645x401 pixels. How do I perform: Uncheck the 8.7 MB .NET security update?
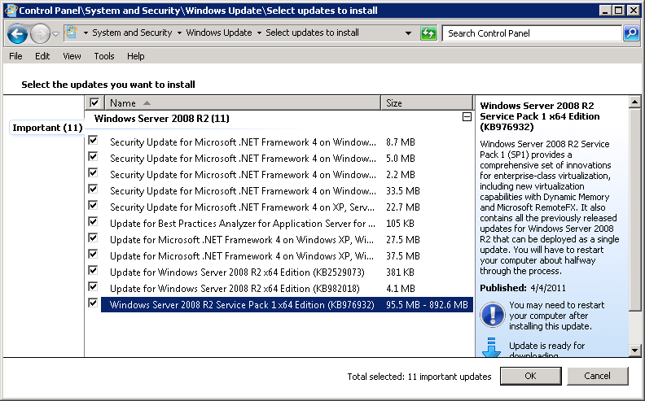(93, 141)
